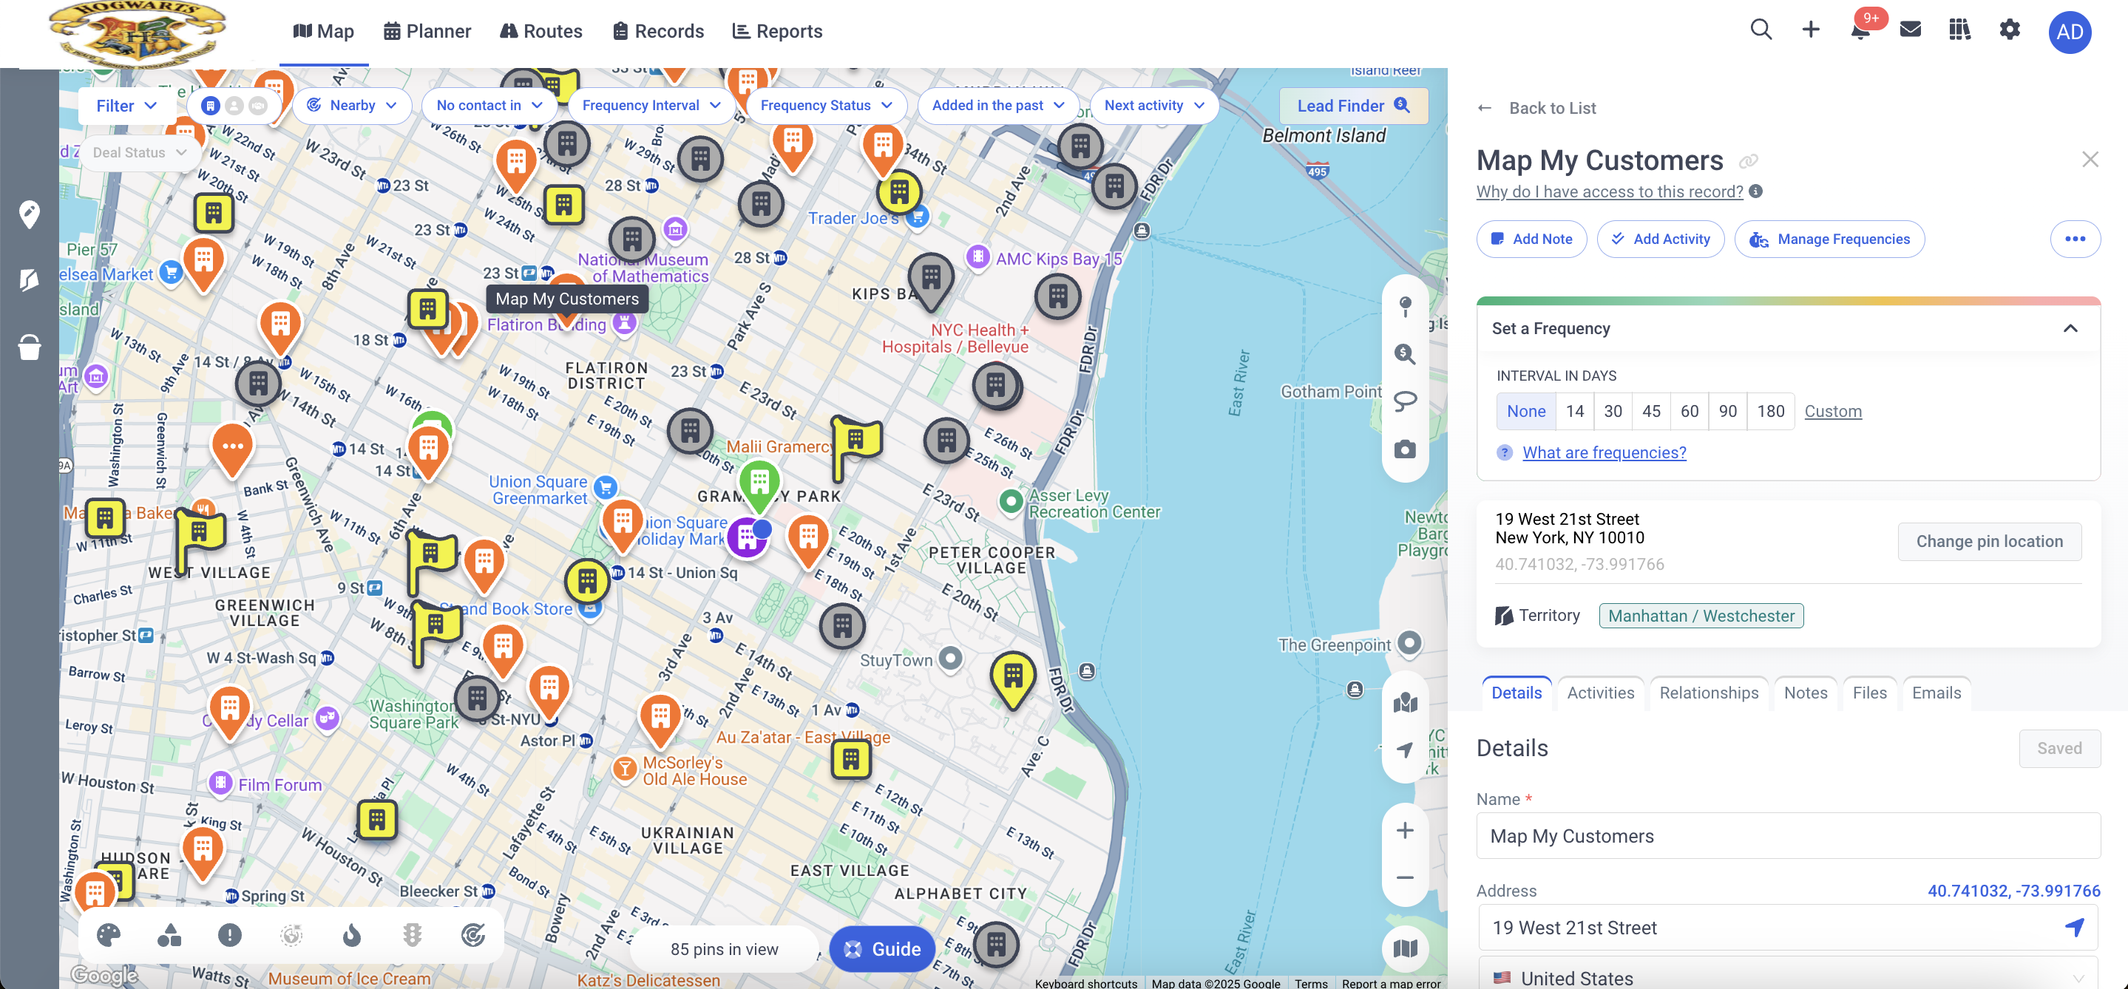Click the locate-me arrow on map

point(1405,750)
